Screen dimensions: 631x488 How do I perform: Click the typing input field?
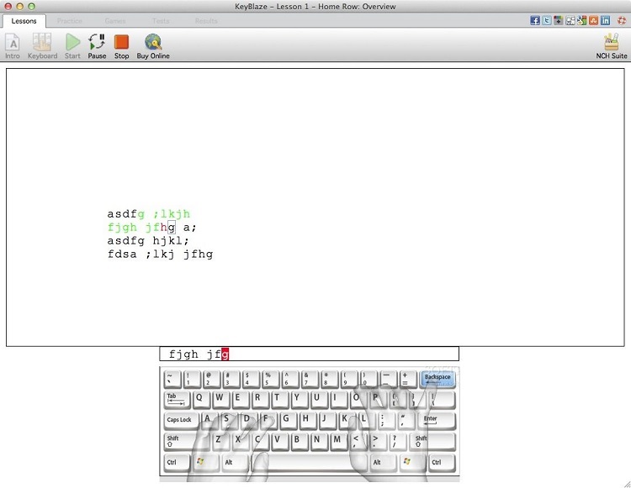[x=309, y=354]
